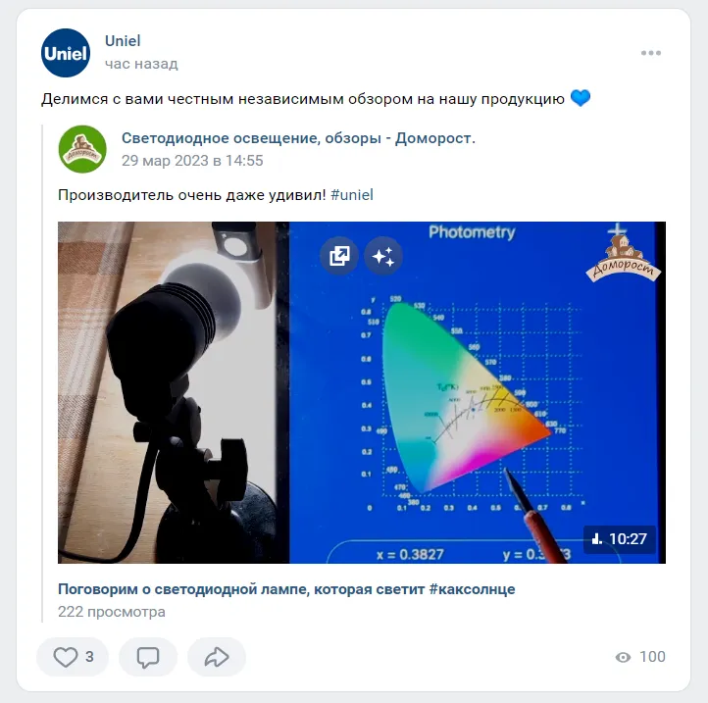Open video in new window icon
The width and height of the screenshot is (708, 703).
point(339,257)
